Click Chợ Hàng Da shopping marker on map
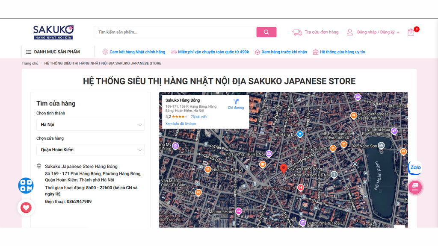The height and width of the screenshot is (246, 438). click(300, 134)
